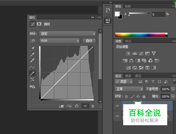Image resolution: width=176 pixels, height=134 pixels.
Task: Open the RGB channel dropdown
Action: coord(59,41)
